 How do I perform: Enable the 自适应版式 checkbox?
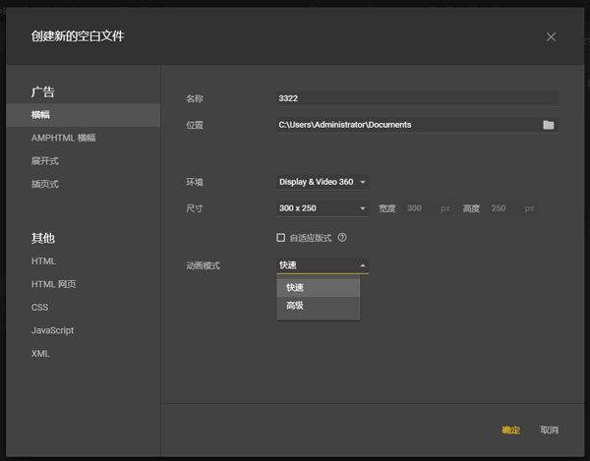pos(281,238)
